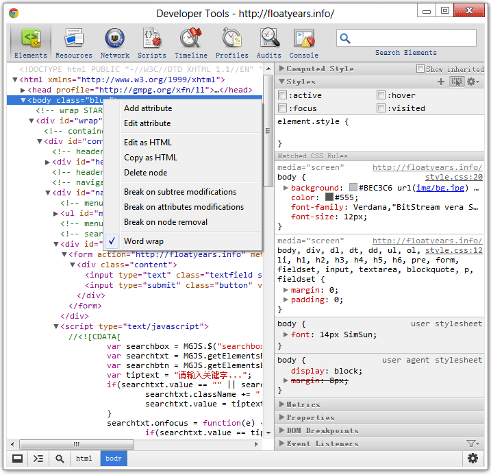
Task: Click the horizontal scrollbar thumb in DOM tree
Action: click(x=77, y=444)
